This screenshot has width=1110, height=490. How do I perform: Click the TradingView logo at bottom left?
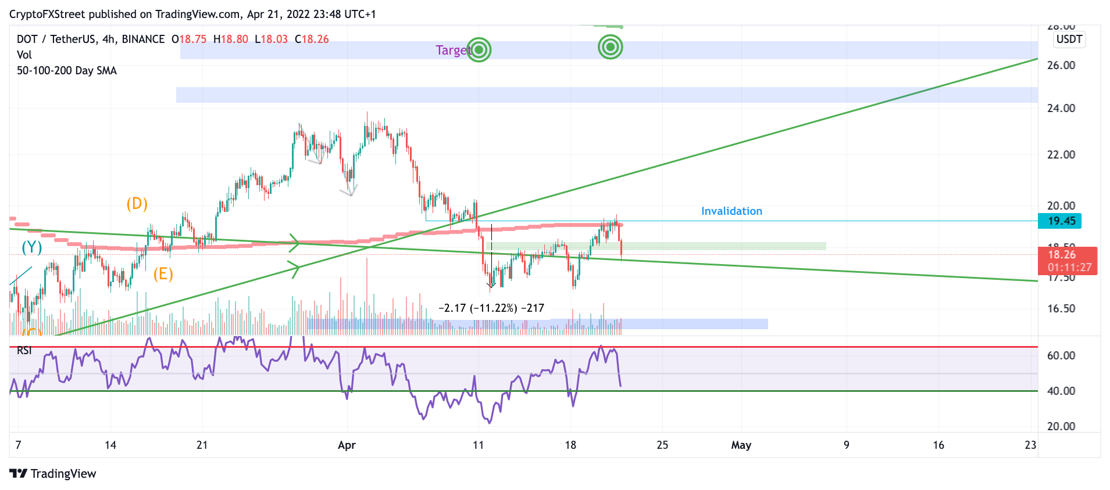[x=53, y=474]
